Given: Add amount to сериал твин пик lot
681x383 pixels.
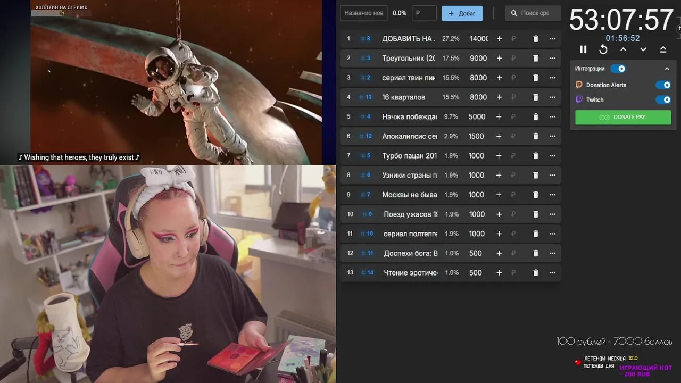Looking at the screenshot, I should click(499, 78).
